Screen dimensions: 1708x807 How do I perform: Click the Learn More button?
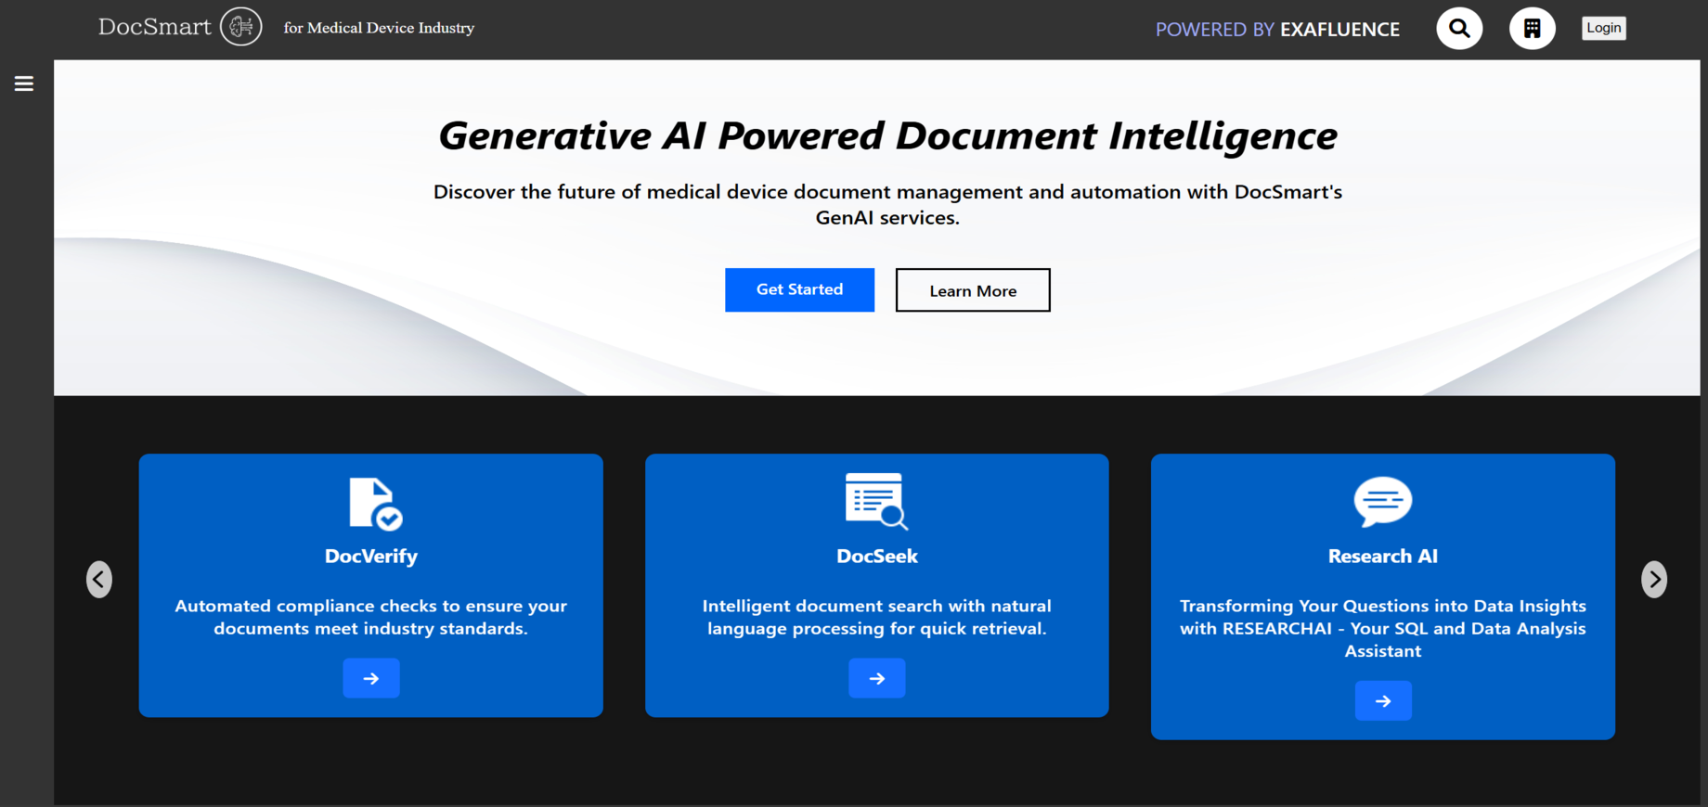click(973, 290)
